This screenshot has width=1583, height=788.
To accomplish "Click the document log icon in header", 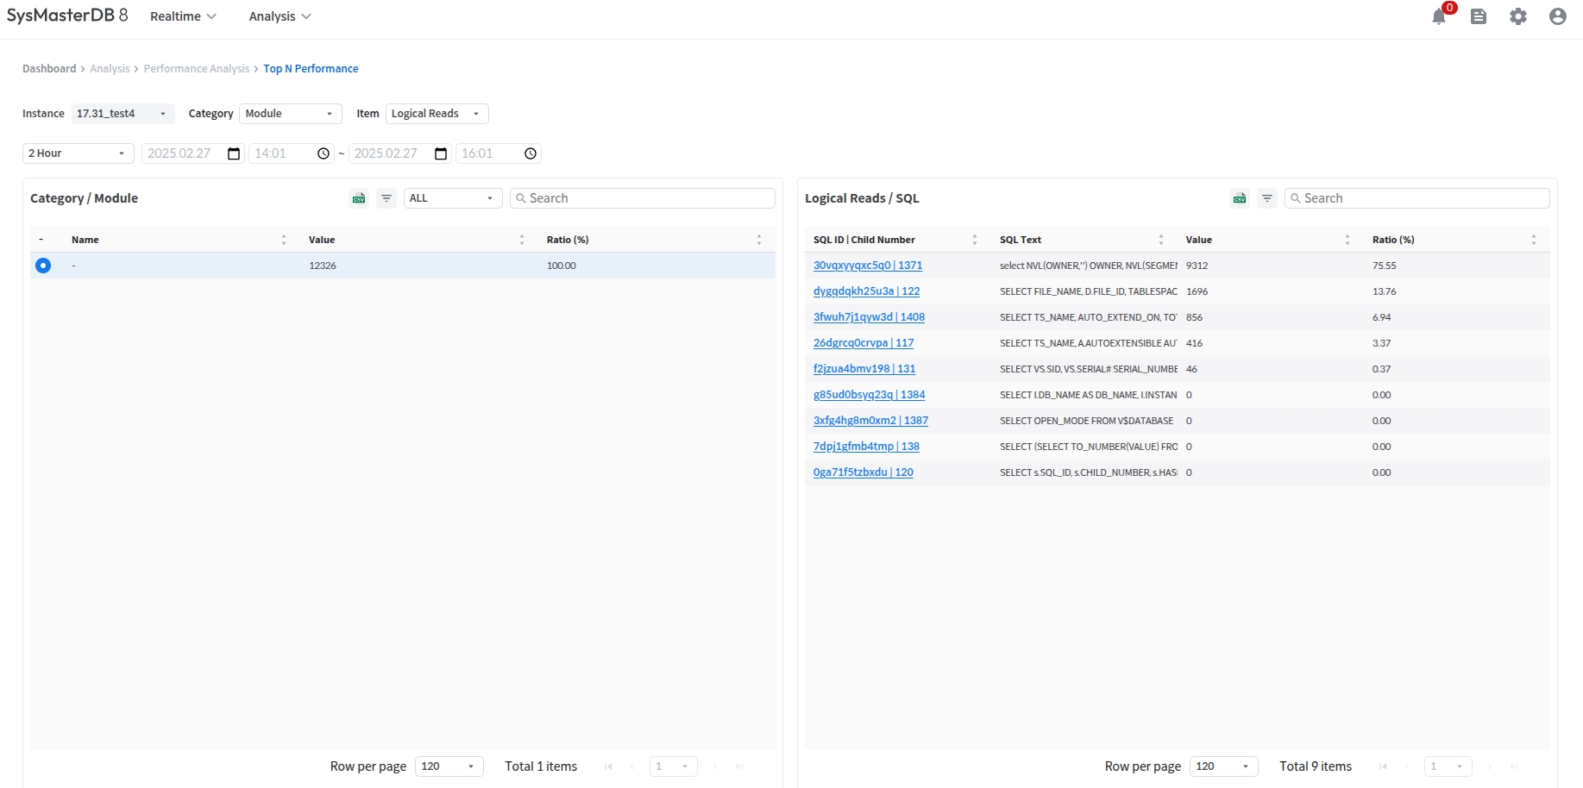I will point(1479,16).
